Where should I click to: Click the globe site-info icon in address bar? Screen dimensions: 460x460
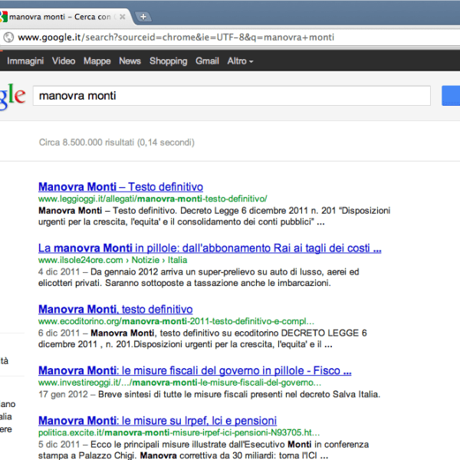point(8,38)
